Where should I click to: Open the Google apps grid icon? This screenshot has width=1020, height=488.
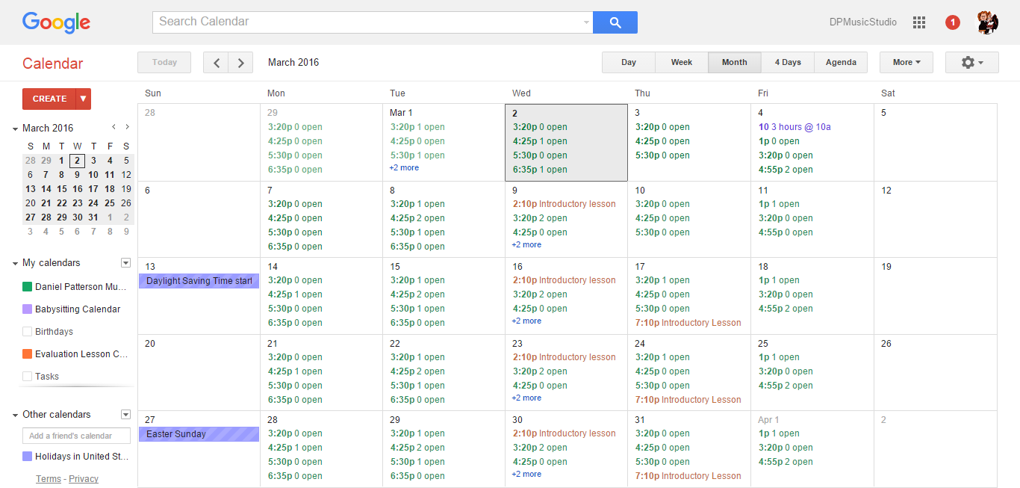(x=919, y=22)
